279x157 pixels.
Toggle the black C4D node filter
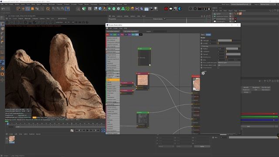[140, 34]
